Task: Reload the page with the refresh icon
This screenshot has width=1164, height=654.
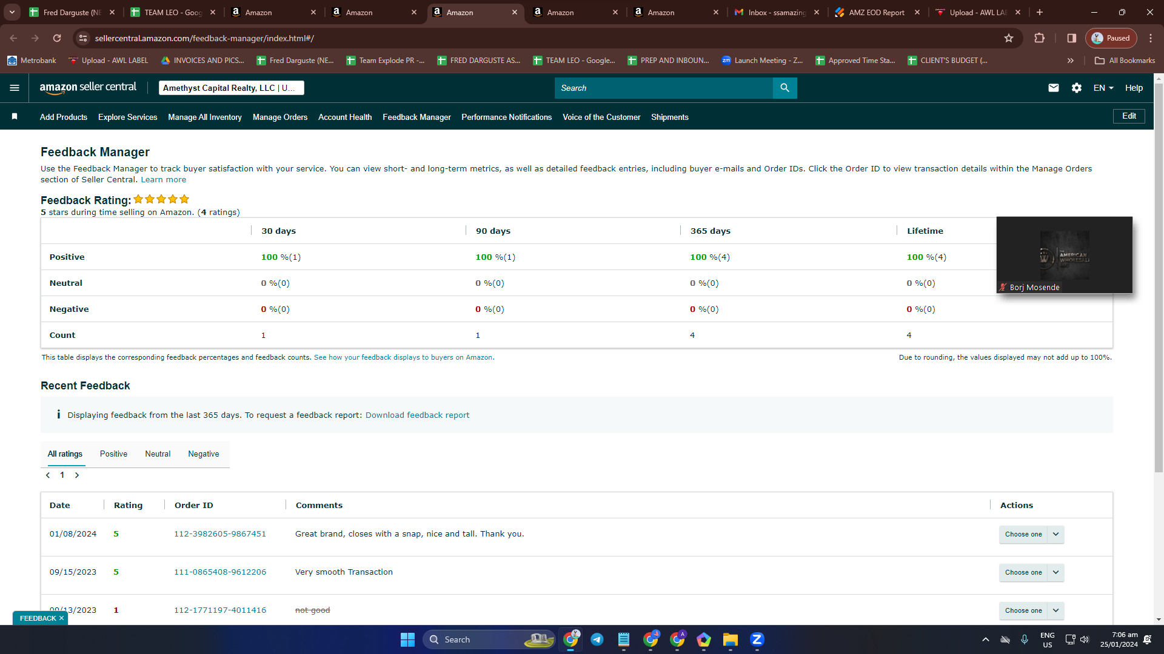Action: [x=57, y=38]
